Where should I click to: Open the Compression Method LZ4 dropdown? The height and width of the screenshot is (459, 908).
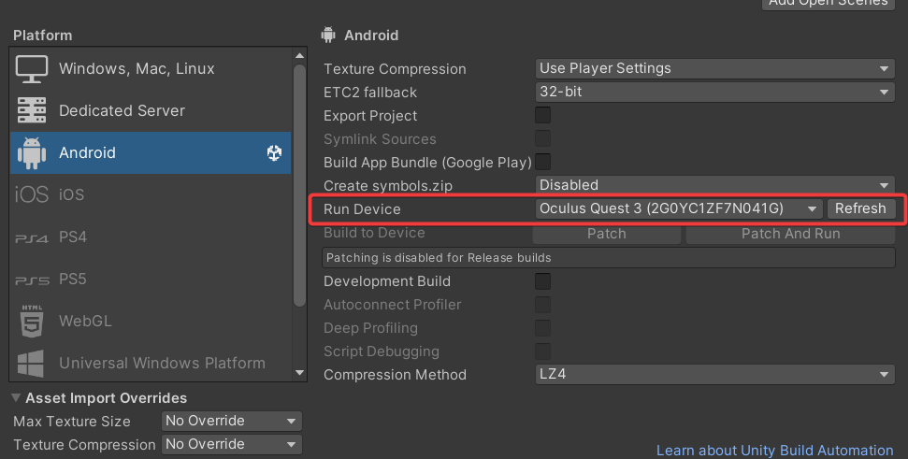coord(715,375)
